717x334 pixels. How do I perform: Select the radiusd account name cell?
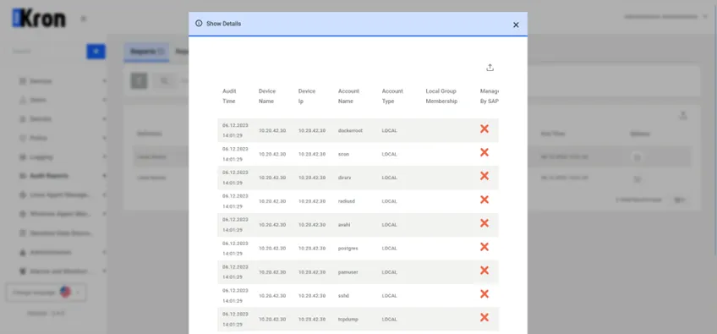point(346,201)
